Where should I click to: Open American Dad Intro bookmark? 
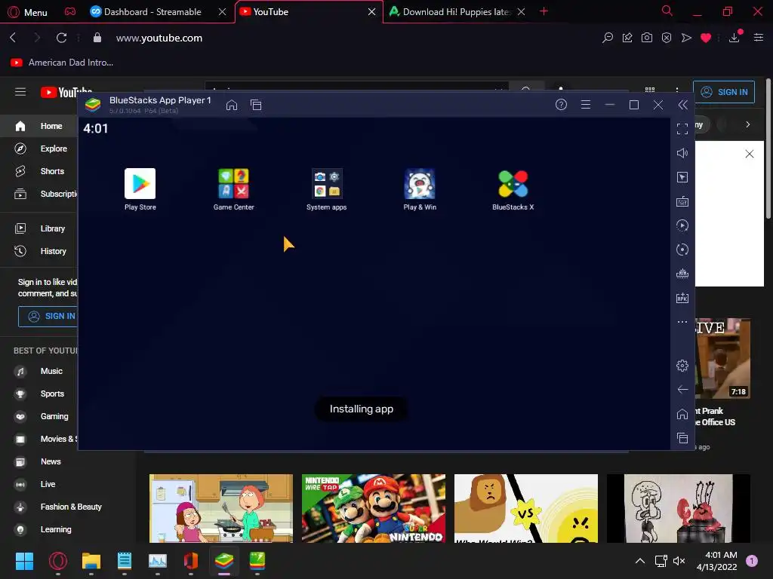click(62, 63)
